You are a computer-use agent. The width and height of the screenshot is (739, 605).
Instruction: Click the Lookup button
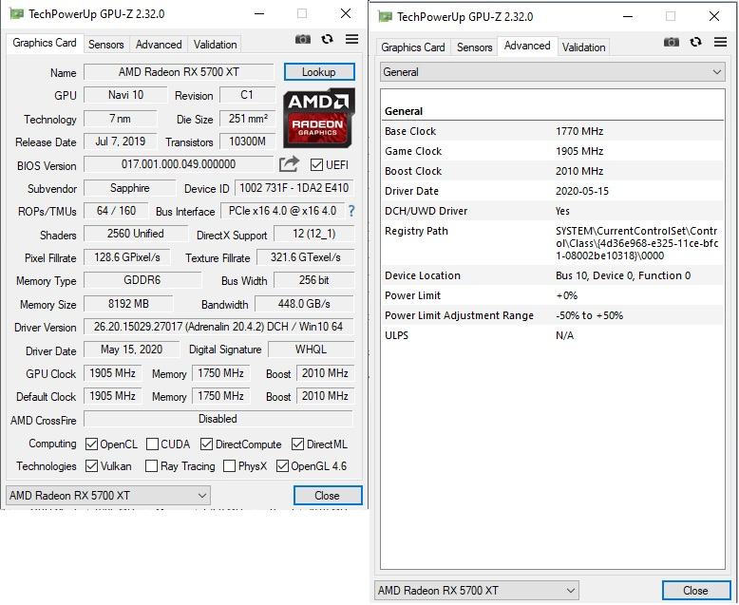(319, 72)
